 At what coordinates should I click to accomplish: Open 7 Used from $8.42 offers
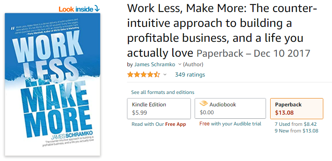[x=295, y=124]
